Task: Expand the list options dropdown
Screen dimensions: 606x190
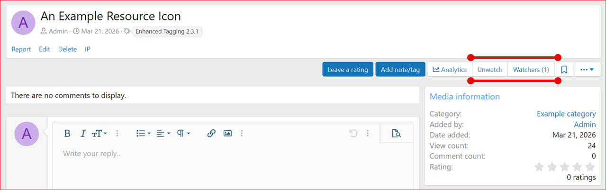Action: point(143,134)
